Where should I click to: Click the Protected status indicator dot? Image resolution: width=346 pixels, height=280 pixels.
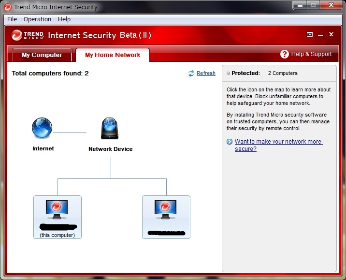[x=228, y=74]
